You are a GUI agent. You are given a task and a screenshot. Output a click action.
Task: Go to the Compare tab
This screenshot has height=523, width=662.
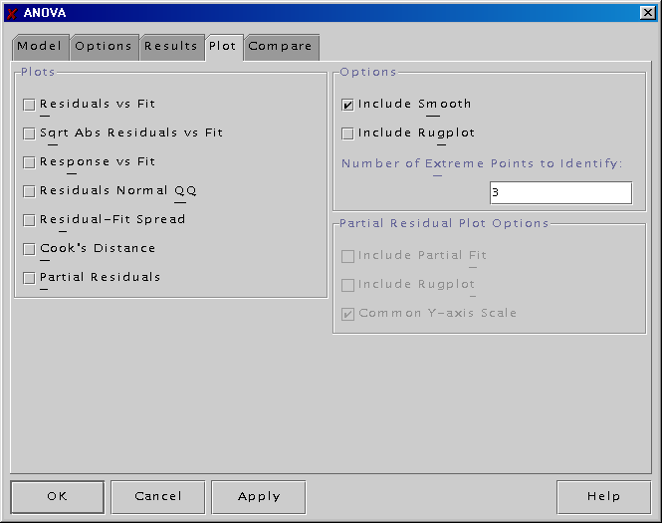point(281,47)
